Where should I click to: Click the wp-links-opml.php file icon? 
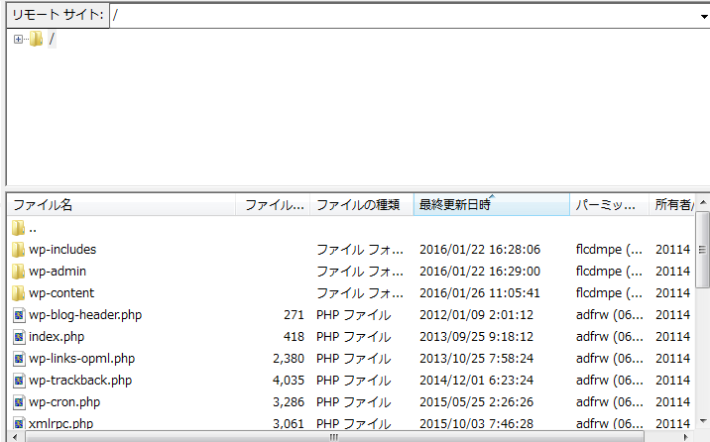18,359
